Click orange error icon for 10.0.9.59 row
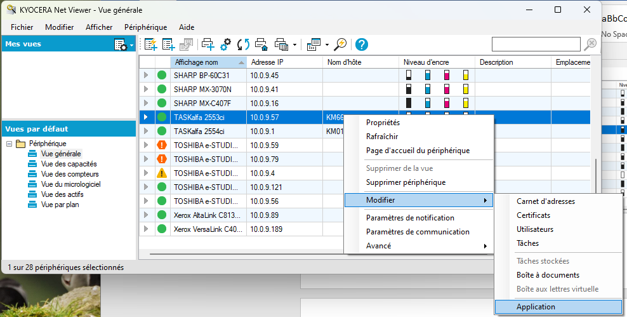This screenshot has width=627, height=317. [162, 145]
